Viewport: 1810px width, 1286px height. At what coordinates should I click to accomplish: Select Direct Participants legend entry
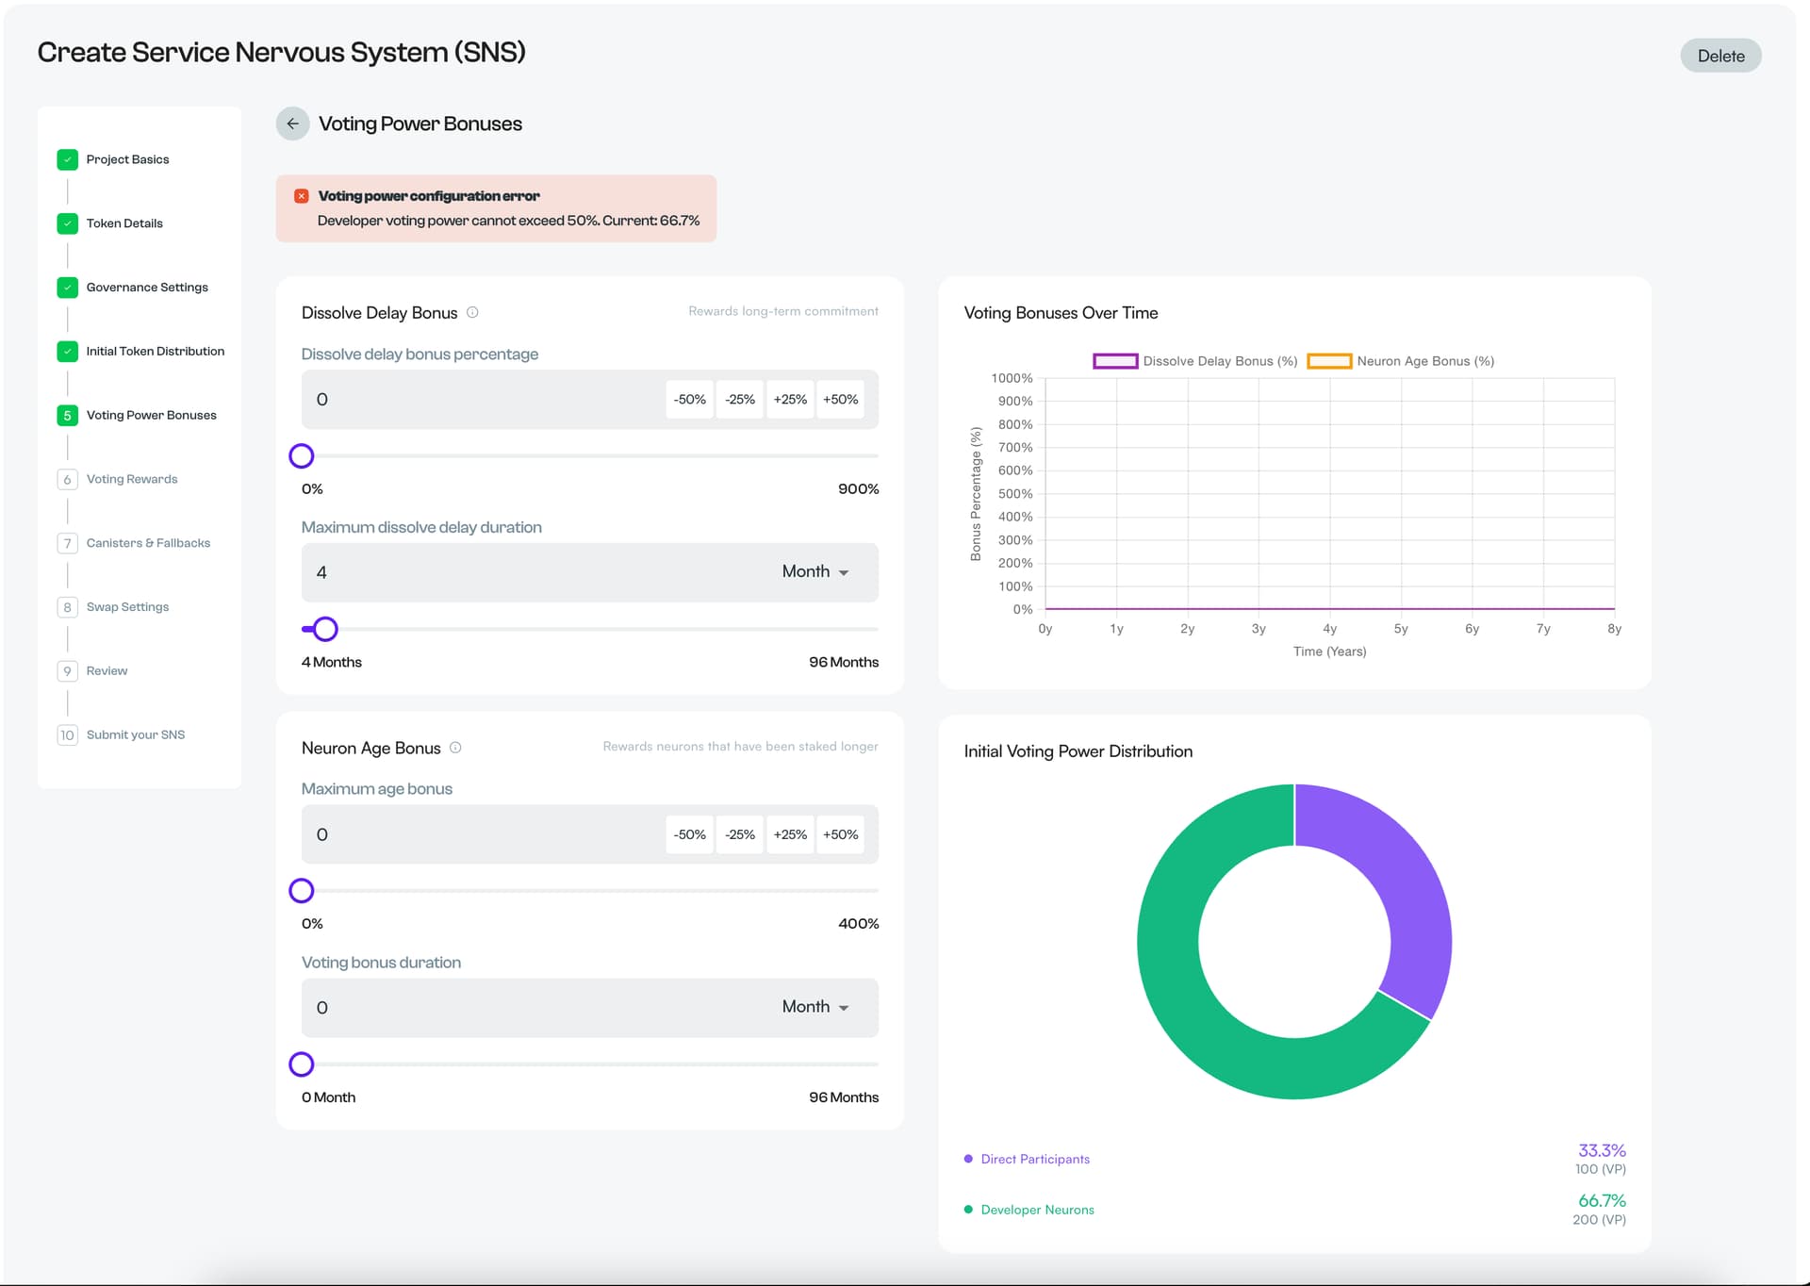pyautogui.click(x=1034, y=1159)
